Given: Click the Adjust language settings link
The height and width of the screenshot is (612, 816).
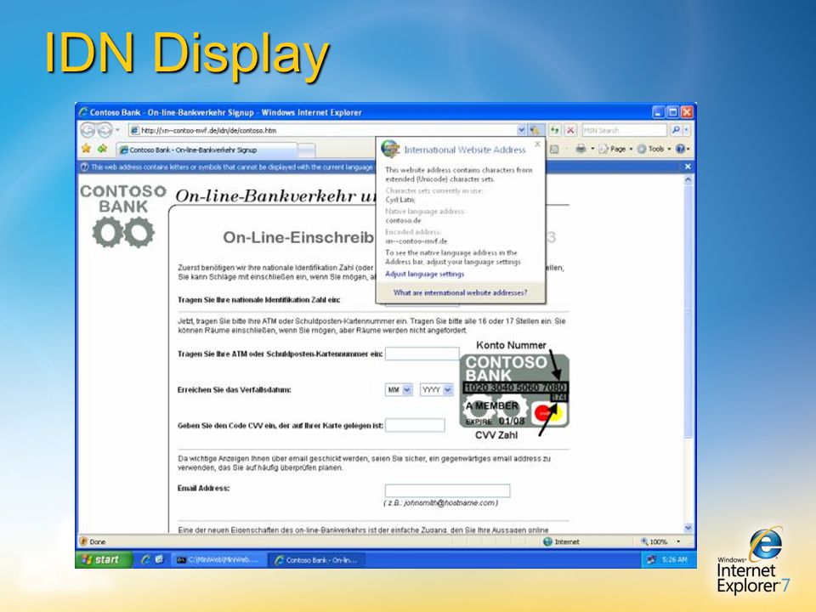Looking at the screenshot, I should (424, 274).
